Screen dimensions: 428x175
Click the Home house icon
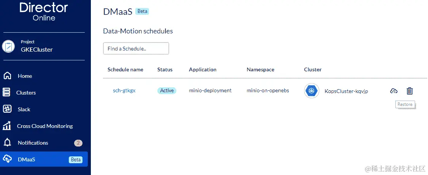coord(7,76)
